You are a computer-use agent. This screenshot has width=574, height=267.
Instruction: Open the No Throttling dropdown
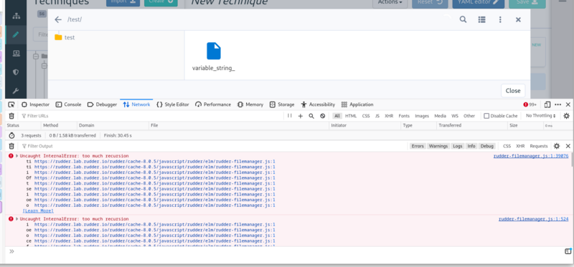(x=541, y=116)
